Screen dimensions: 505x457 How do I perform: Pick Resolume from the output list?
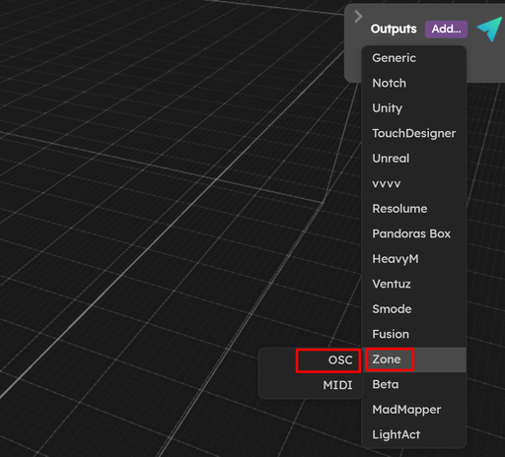(414, 209)
